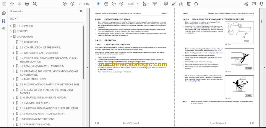Collapse the 3 OPERATION bookmark

(11, 37)
